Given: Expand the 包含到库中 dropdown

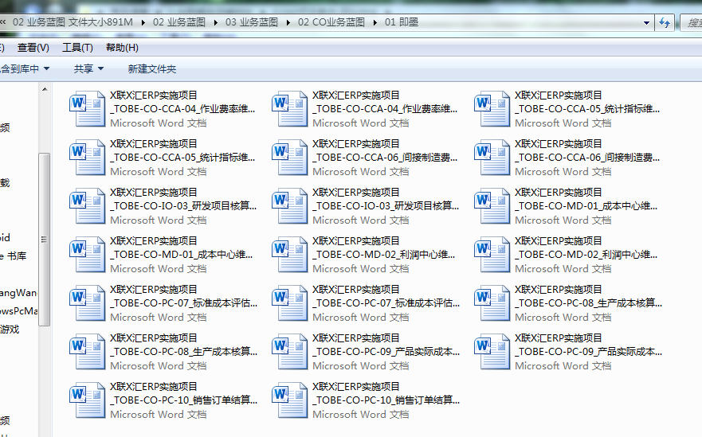Looking at the screenshot, I should 24,69.
